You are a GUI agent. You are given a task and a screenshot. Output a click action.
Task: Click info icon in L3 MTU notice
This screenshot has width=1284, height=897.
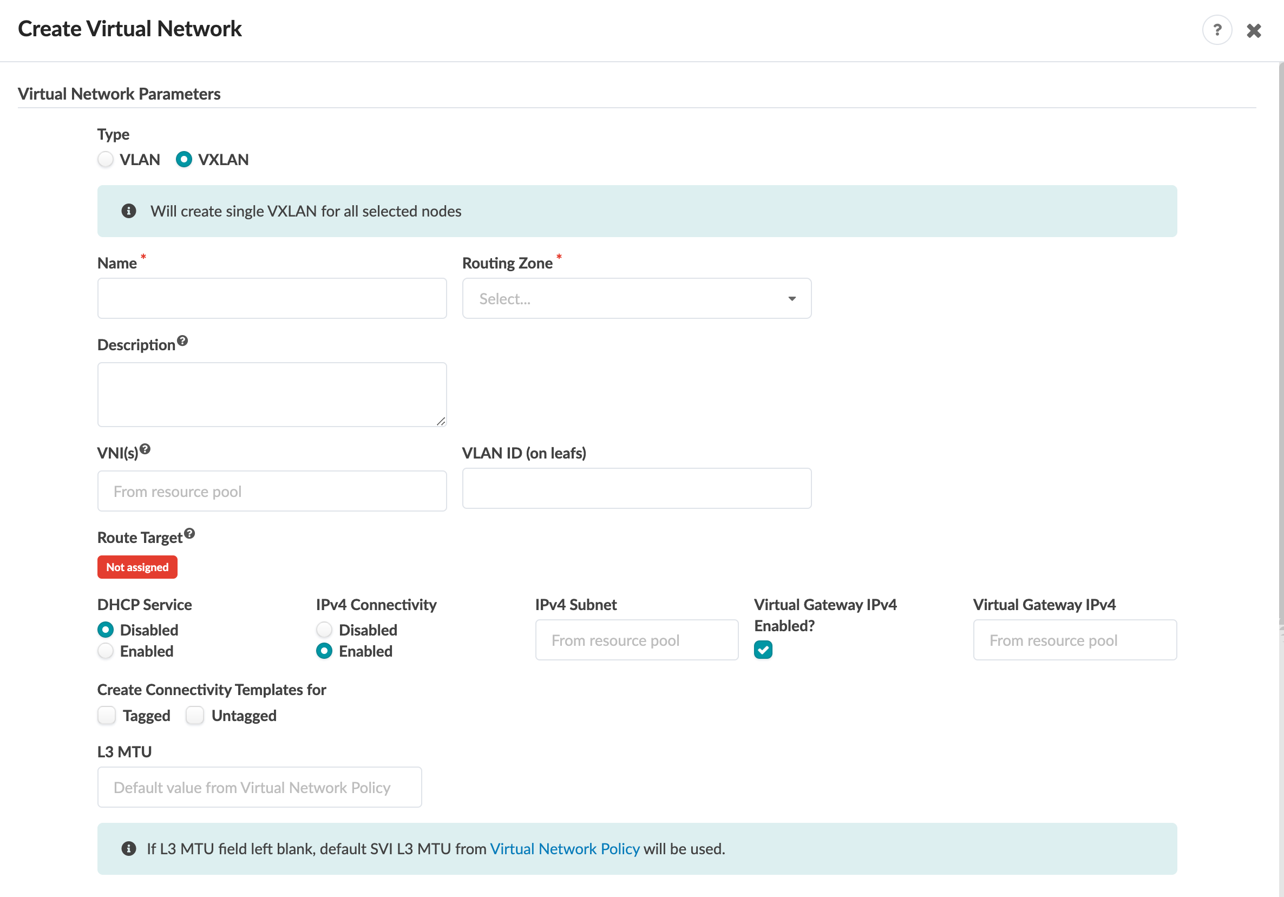point(129,848)
